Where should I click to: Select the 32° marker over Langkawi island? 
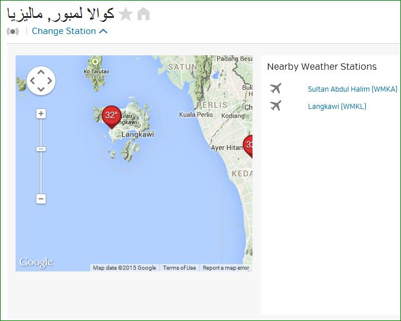coord(111,116)
